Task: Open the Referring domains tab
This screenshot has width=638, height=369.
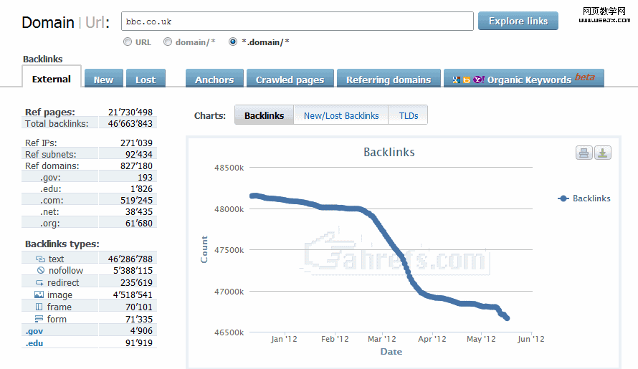Action: (x=388, y=80)
